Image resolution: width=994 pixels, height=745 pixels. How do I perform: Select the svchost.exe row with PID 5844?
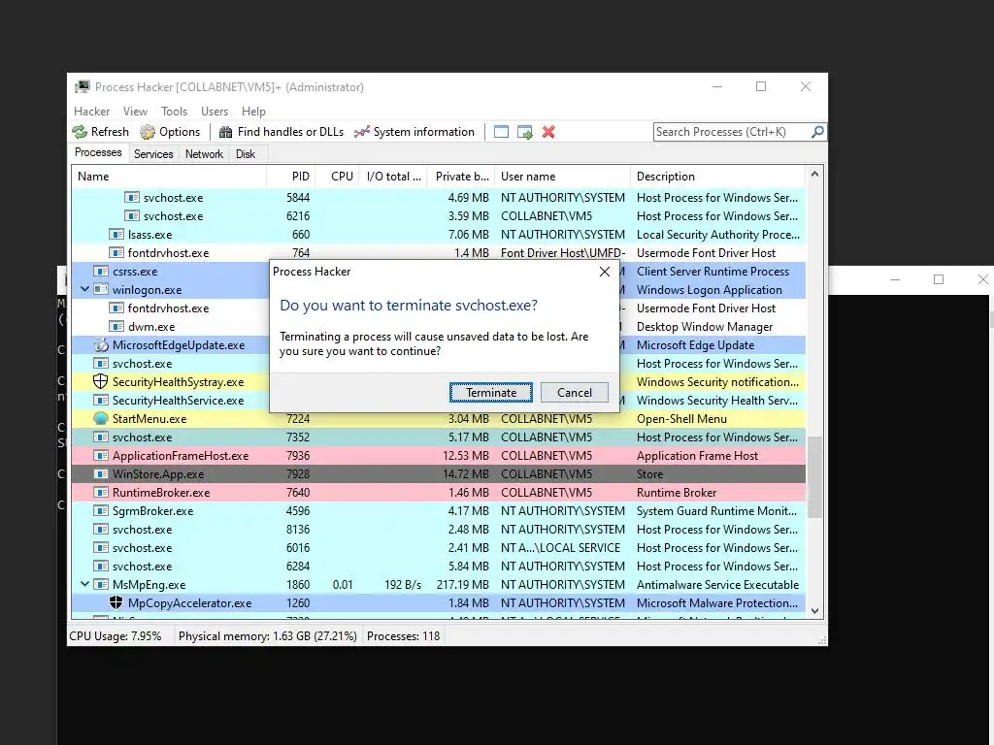click(x=439, y=198)
